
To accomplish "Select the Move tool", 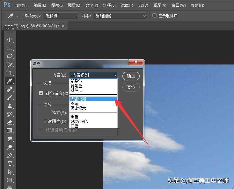I will (x=10, y=40).
